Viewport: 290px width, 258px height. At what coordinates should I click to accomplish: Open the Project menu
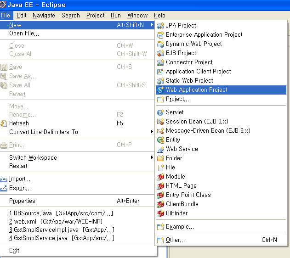click(x=96, y=16)
